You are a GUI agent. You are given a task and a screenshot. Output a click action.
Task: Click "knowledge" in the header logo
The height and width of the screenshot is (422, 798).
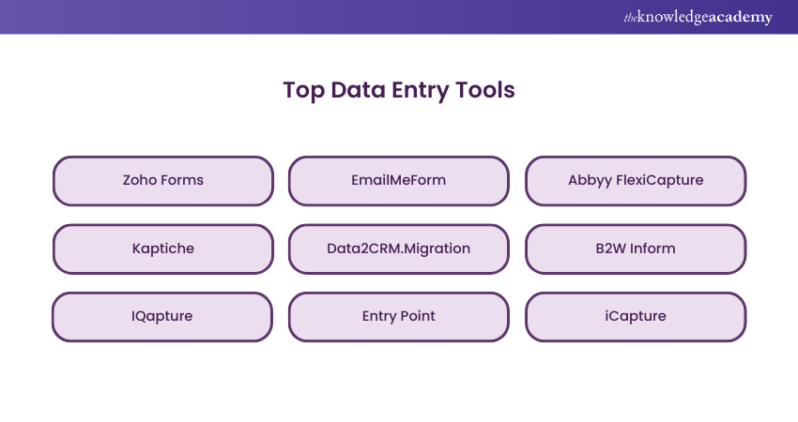point(674,17)
